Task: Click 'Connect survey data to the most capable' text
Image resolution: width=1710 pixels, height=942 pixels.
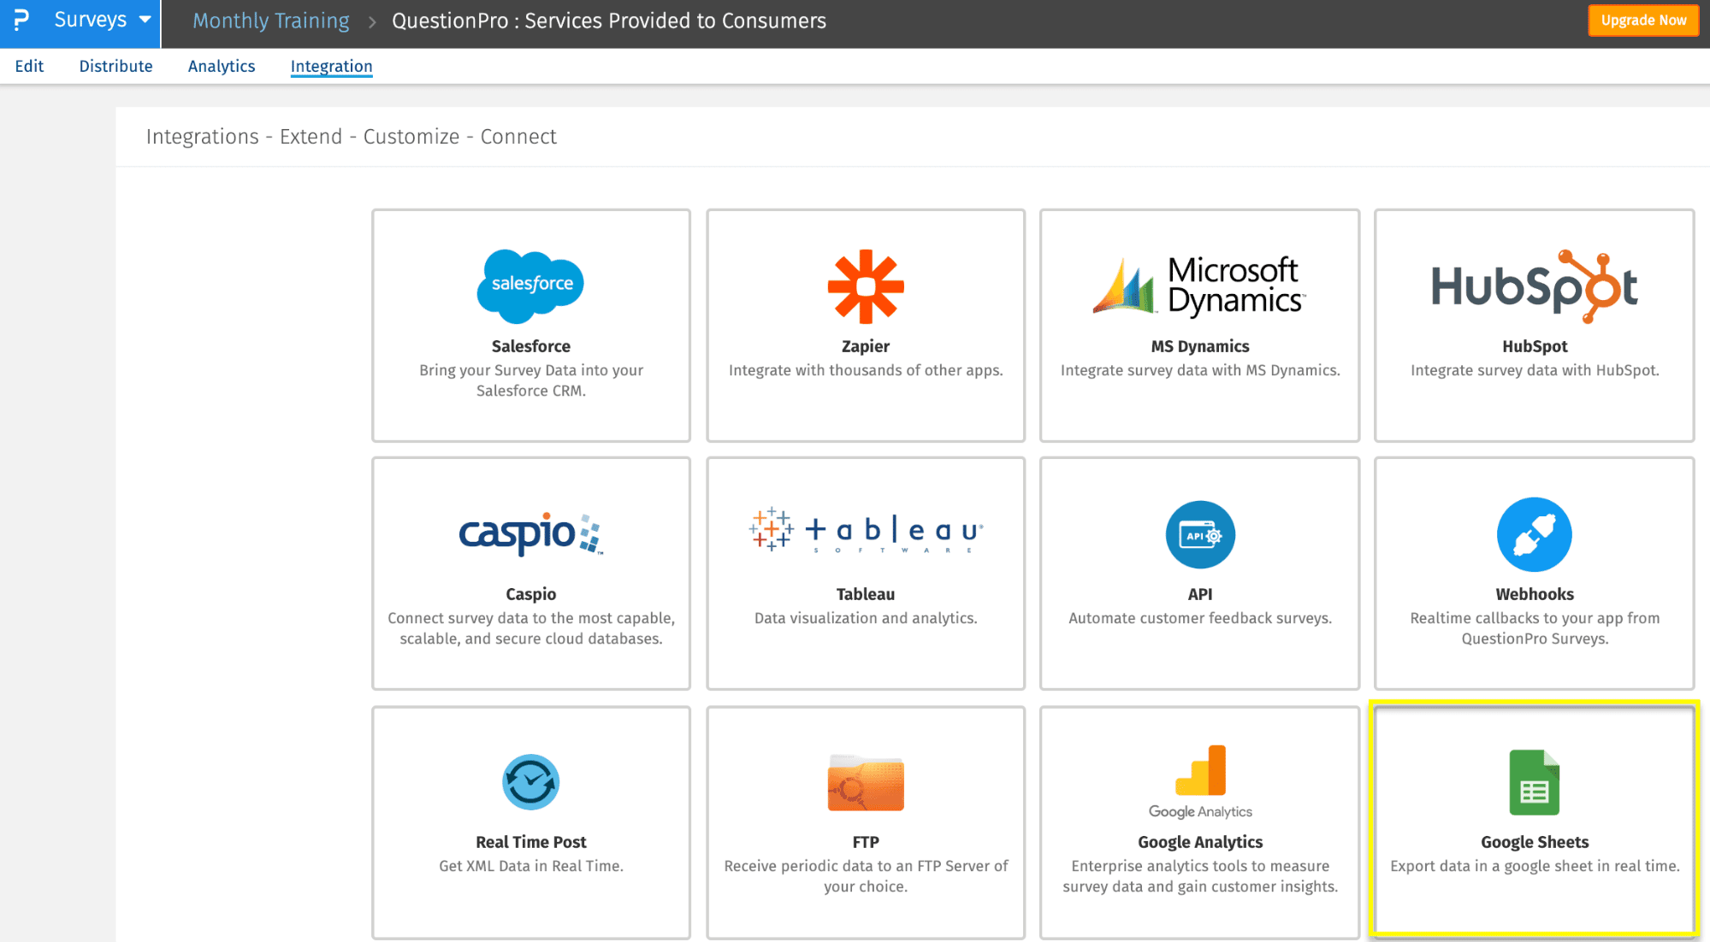Action: [531, 628]
